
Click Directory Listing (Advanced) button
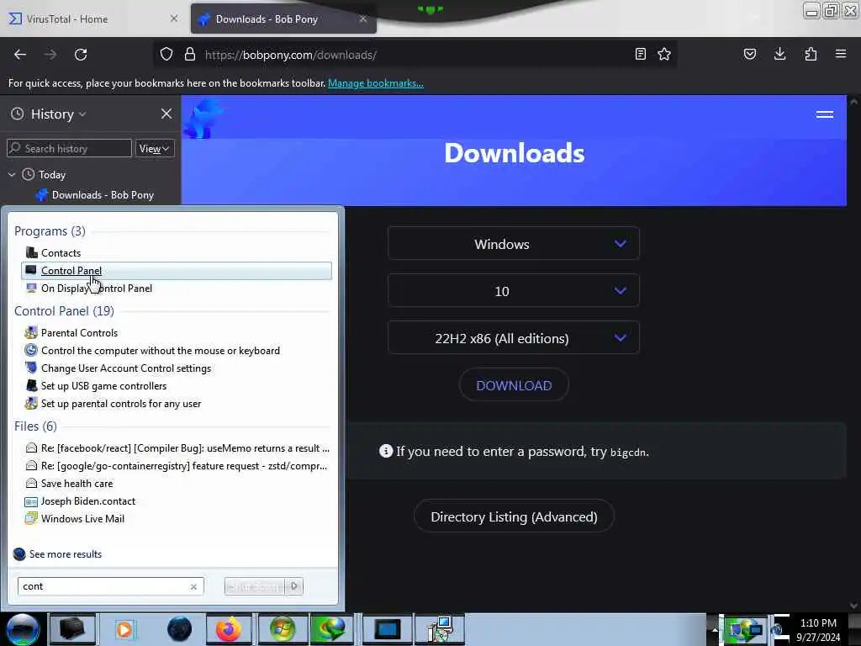(514, 517)
